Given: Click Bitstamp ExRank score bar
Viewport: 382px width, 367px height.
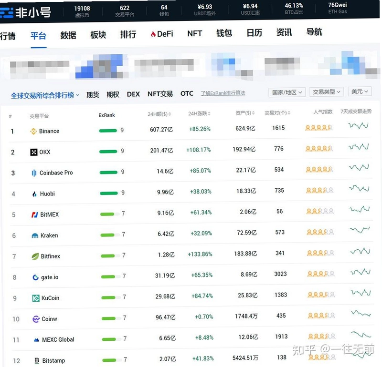Looking at the screenshot, I should pyautogui.click(x=112, y=360).
